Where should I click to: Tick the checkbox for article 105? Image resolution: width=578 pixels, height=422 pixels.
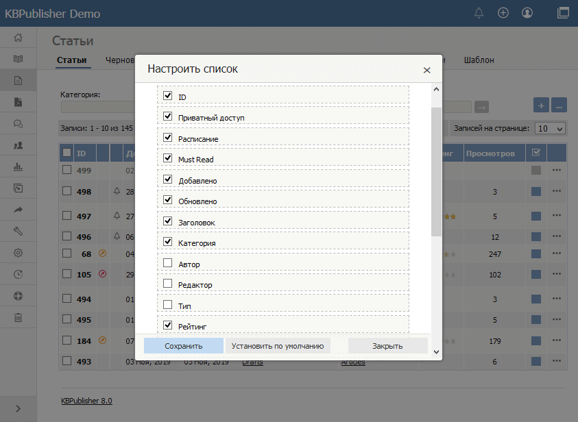point(67,274)
